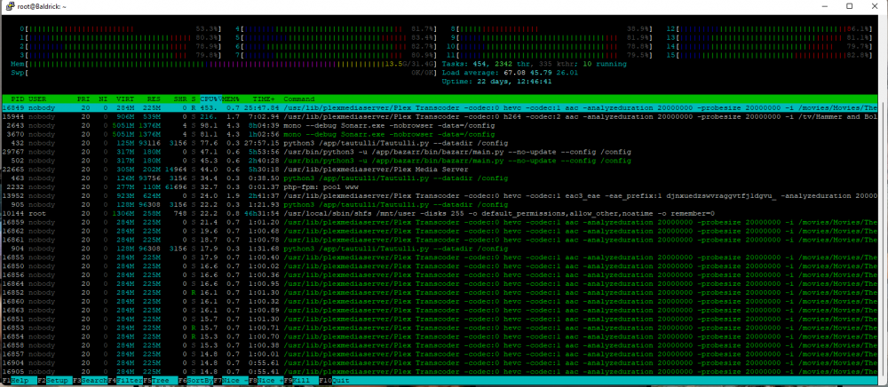
Task: Click F7 Nice - to lower niceness
Action: click(x=231, y=381)
